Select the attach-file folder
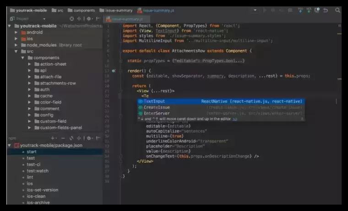The image size is (348, 211). tap(48, 77)
